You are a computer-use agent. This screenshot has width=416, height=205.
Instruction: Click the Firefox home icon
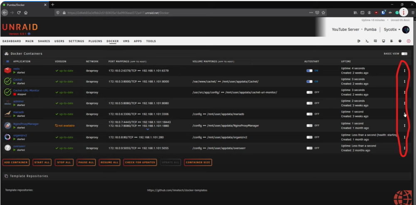tap(26, 12)
